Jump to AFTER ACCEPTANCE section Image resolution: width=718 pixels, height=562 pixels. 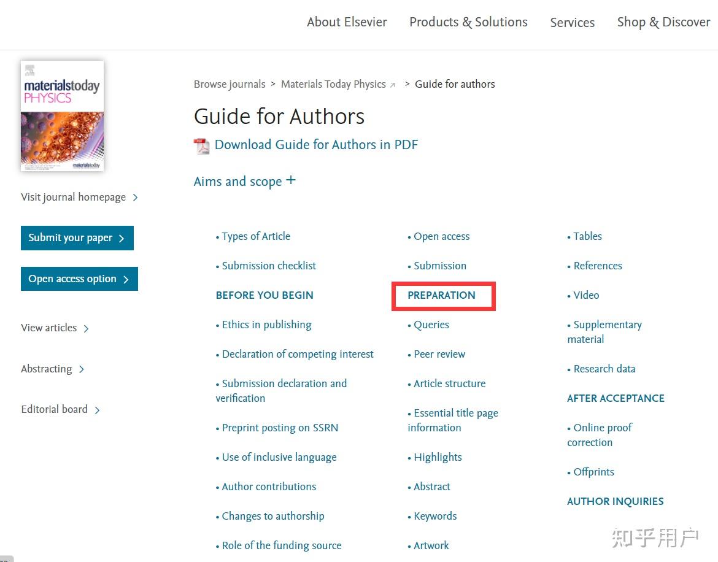[x=616, y=398]
